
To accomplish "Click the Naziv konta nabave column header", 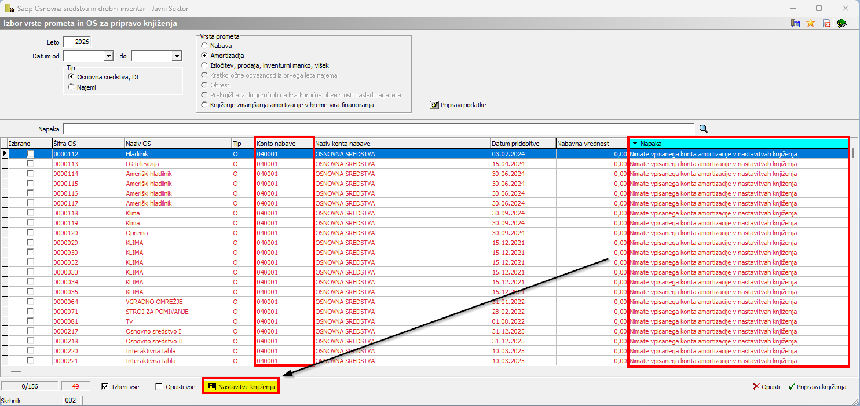I will click(x=402, y=143).
